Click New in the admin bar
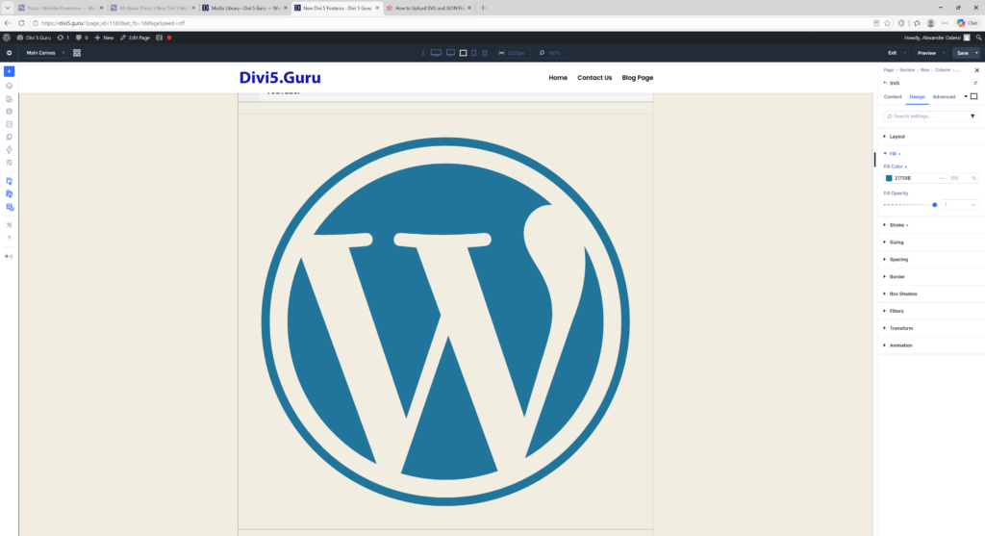 pyautogui.click(x=104, y=38)
